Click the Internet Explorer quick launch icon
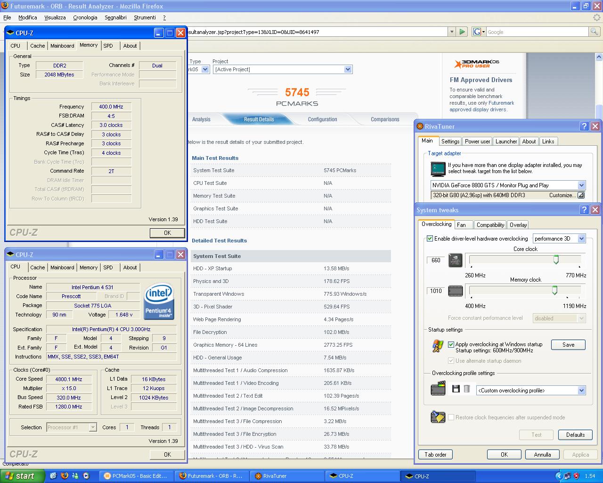This screenshot has width=603, height=483. pyautogui.click(x=53, y=476)
